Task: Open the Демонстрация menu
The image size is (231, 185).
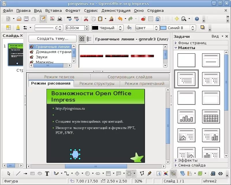Action: pos(116,11)
